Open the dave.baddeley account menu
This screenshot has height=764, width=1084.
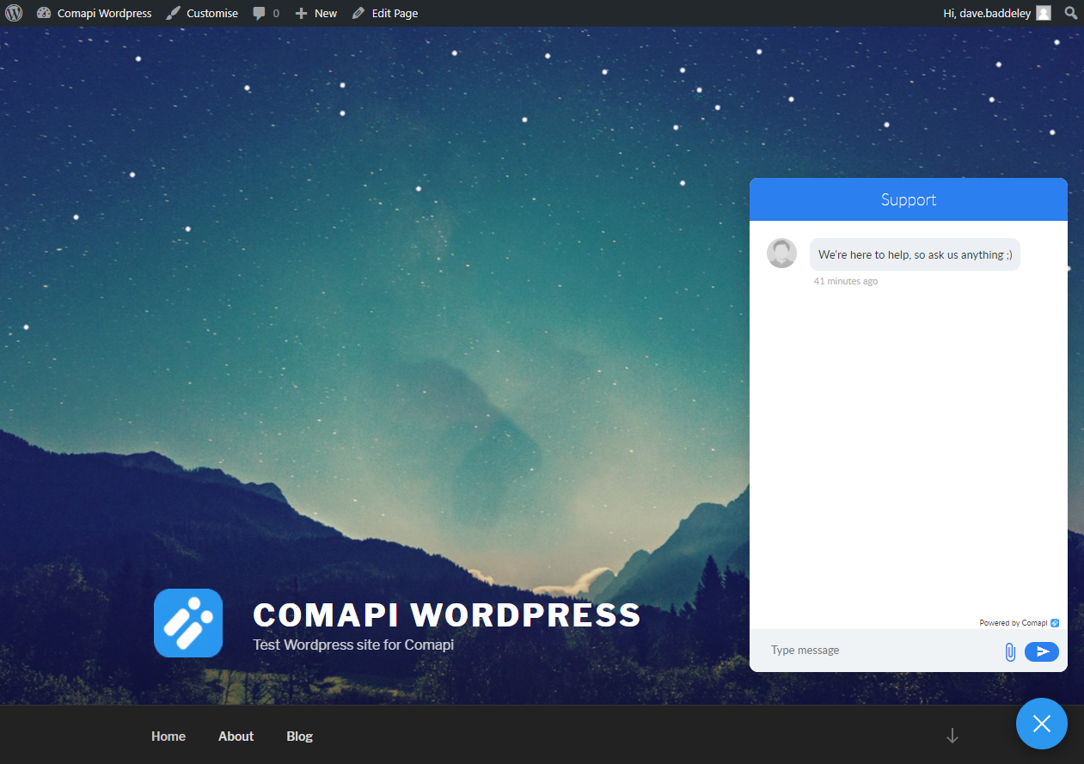pyautogui.click(x=996, y=13)
